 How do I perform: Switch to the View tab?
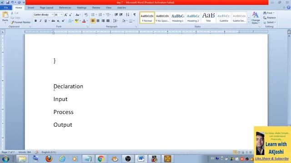109,8
